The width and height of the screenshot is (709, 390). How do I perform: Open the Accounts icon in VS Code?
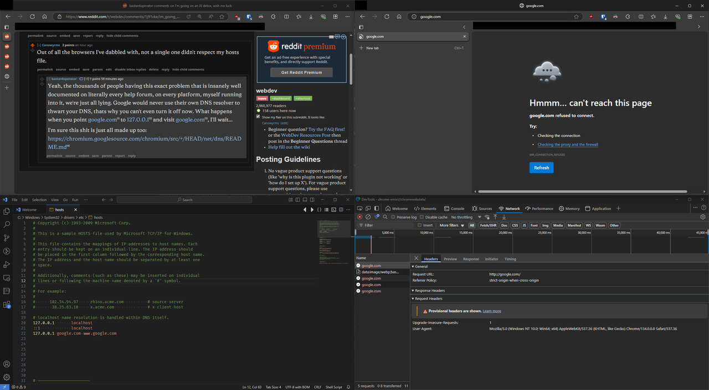(x=7, y=364)
